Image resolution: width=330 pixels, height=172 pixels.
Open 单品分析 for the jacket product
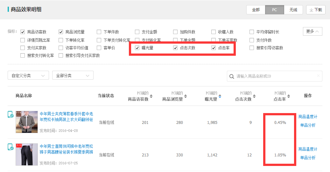[x=308, y=125]
